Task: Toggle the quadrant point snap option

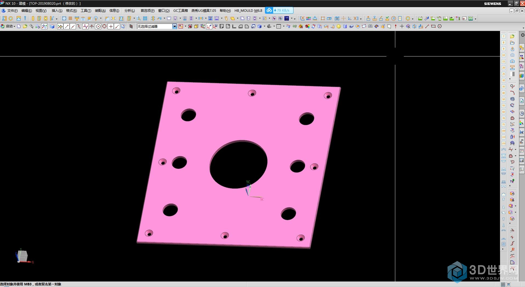Action: click(x=105, y=26)
